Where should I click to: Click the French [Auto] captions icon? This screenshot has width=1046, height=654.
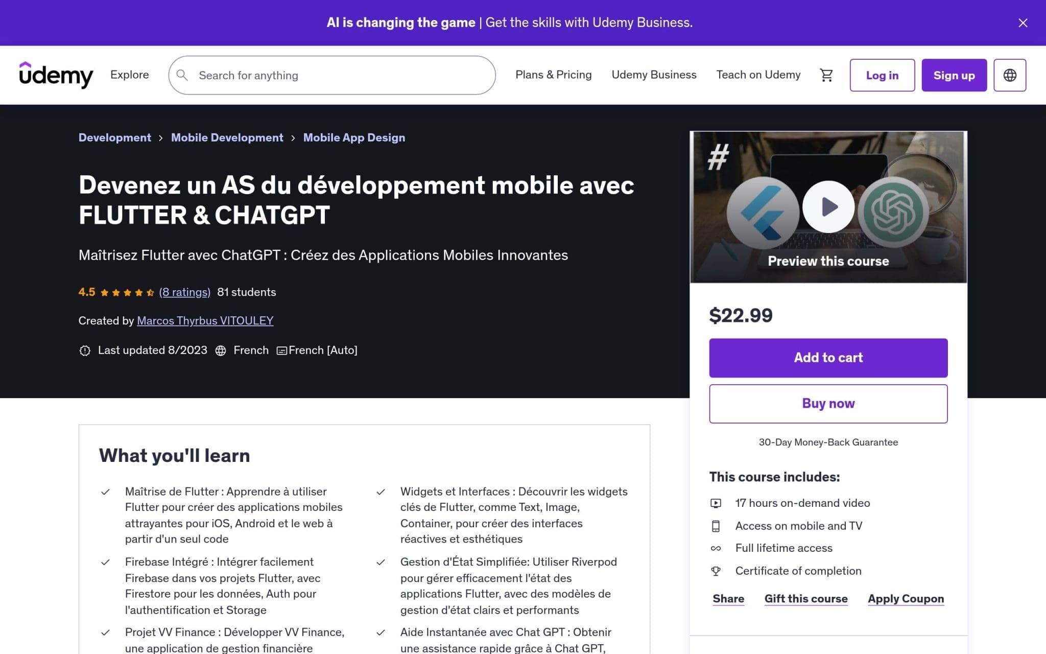click(281, 351)
